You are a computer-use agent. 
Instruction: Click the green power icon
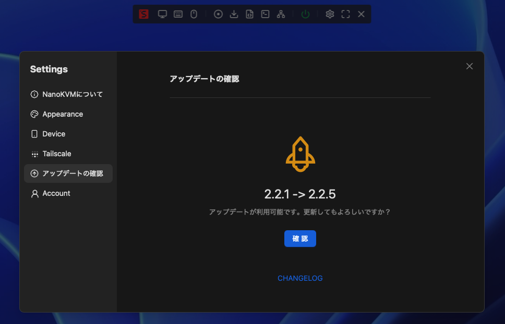(x=306, y=14)
